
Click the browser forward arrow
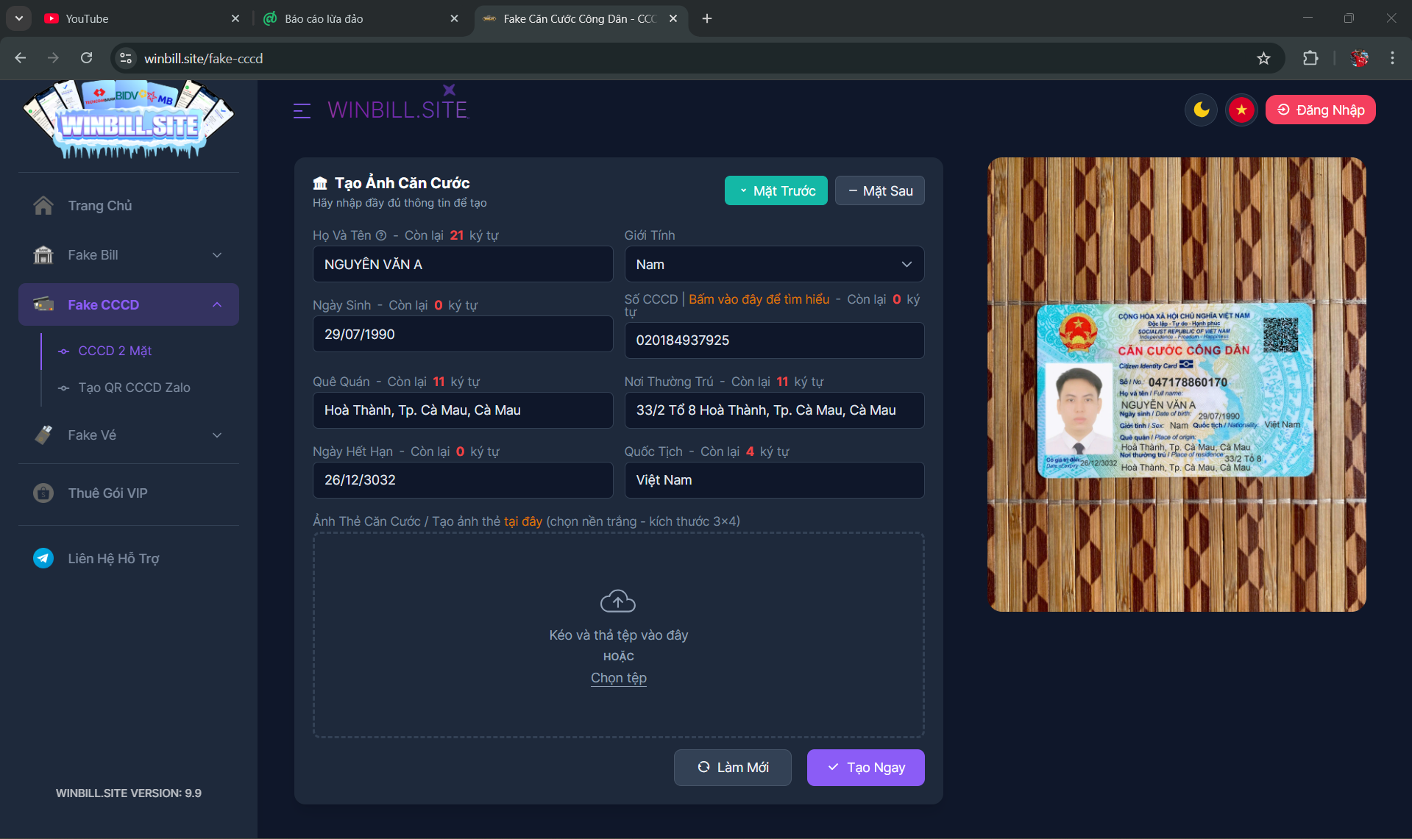click(x=53, y=58)
